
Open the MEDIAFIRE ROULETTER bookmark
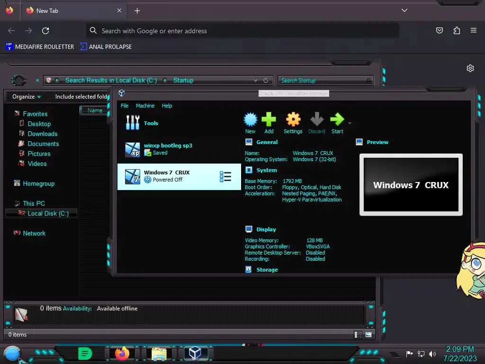[x=40, y=47]
